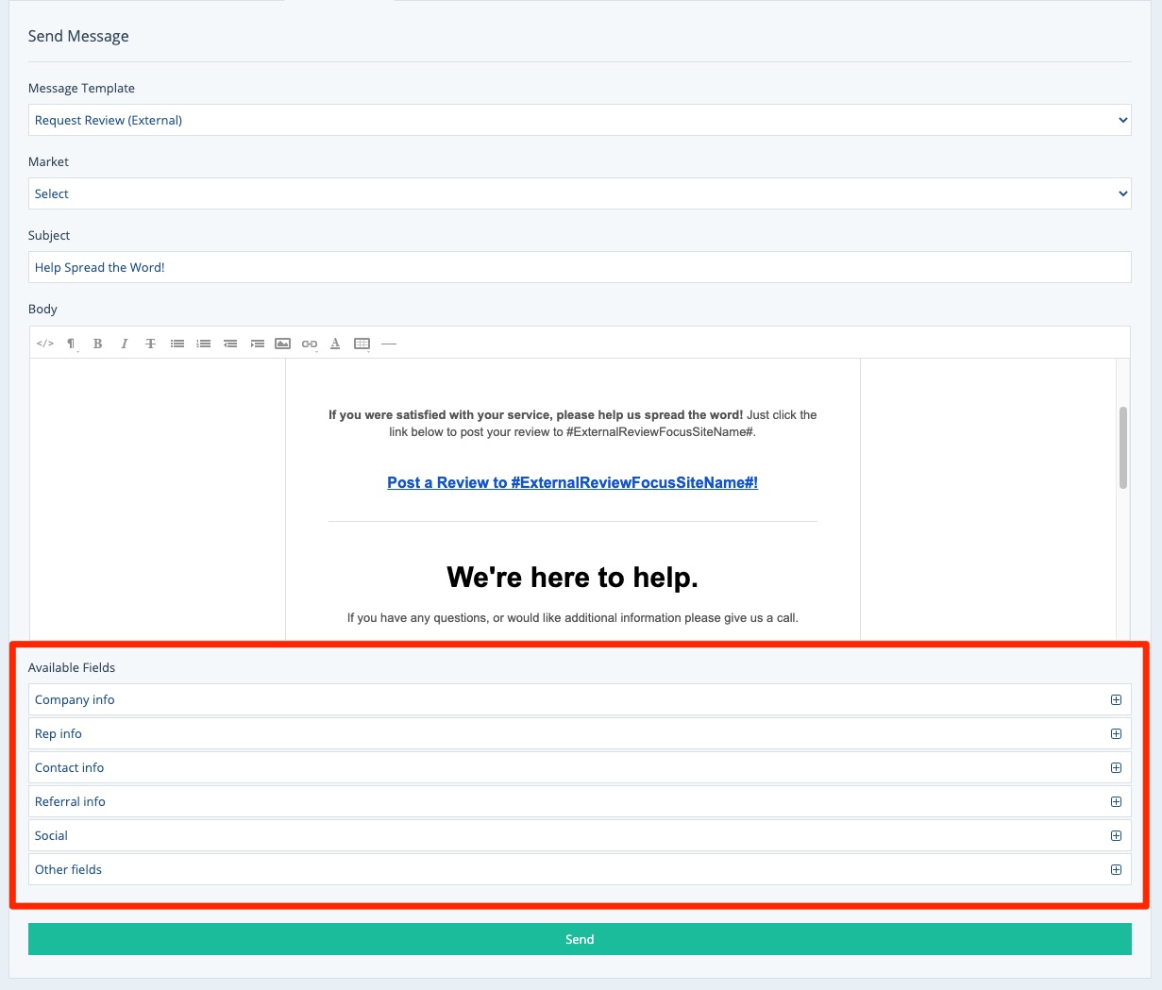Open the insert link menu
The image size is (1162, 990).
309,344
